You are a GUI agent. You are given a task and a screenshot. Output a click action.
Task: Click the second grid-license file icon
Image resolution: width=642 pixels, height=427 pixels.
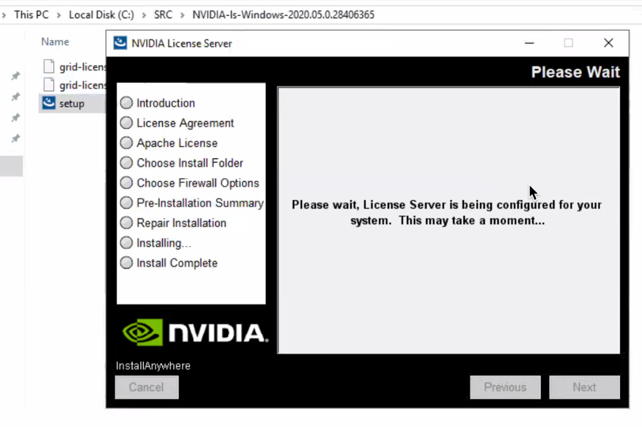point(48,84)
